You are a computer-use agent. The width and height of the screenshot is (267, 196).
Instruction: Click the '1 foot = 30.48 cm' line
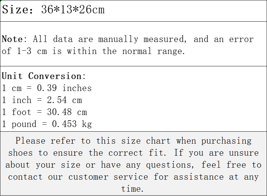click(x=45, y=112)
